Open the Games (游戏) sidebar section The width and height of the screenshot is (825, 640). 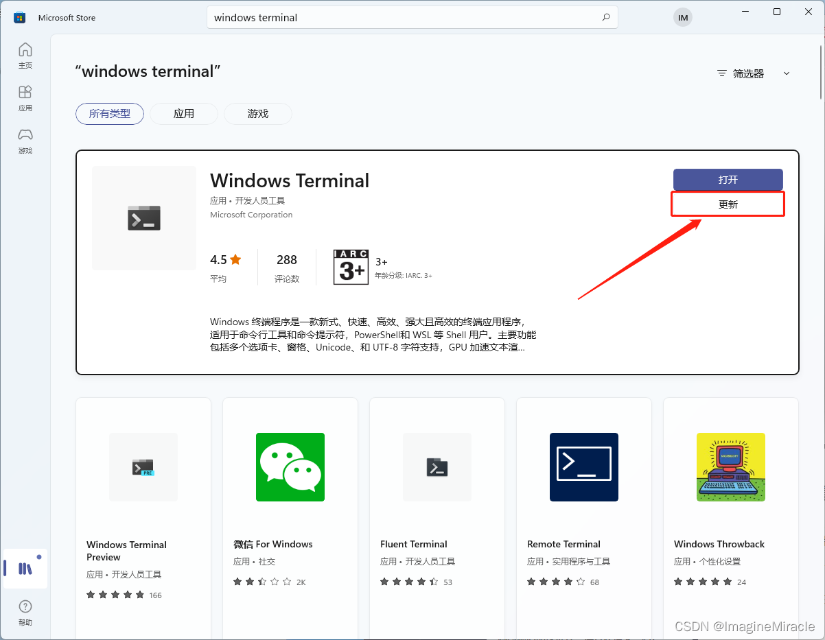[25, 141]
